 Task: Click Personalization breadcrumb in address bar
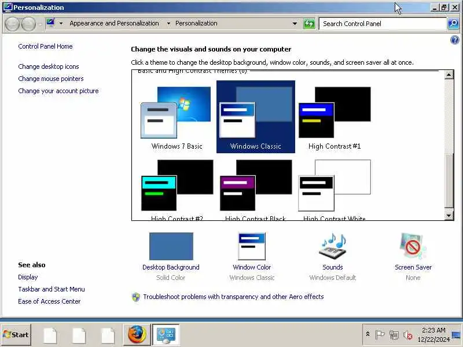tap(196, 23)
